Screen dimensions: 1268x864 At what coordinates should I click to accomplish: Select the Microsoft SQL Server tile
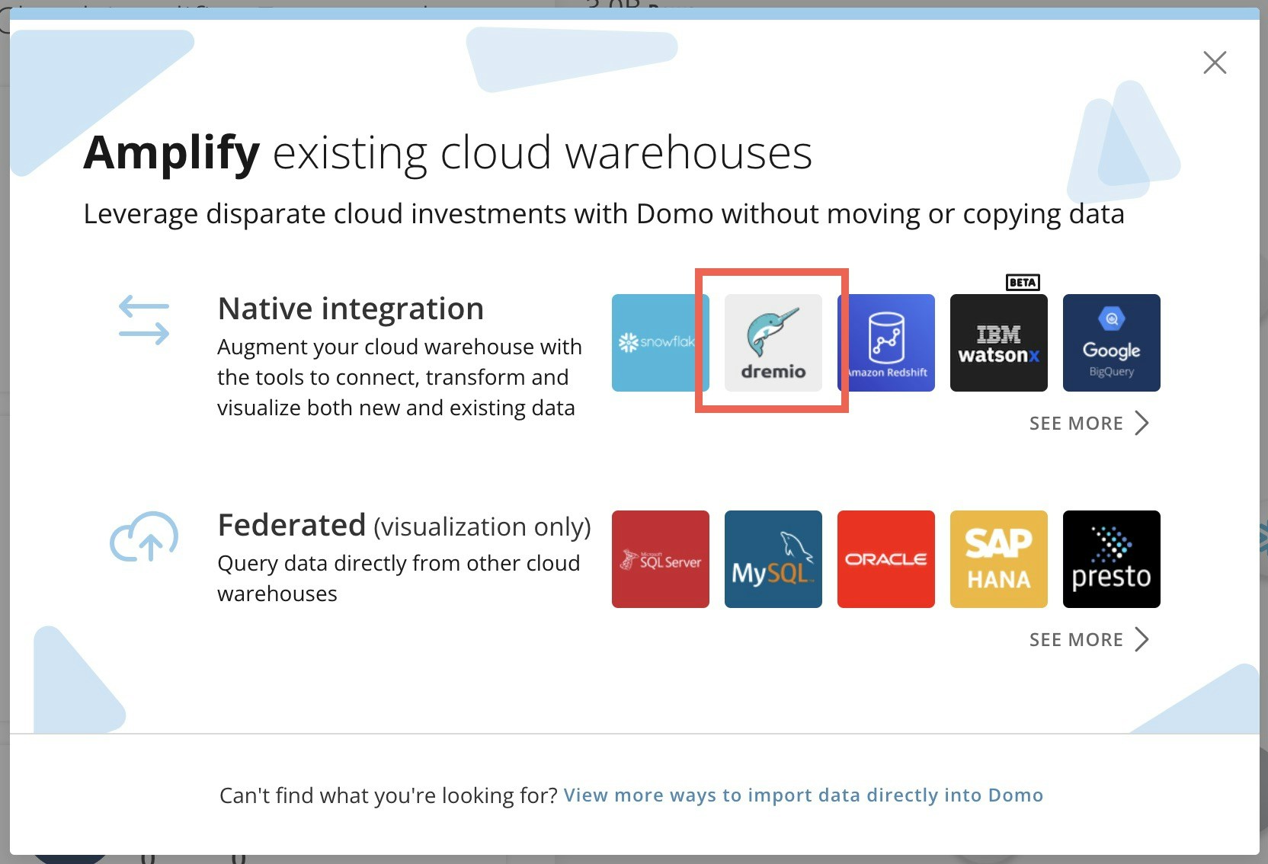click(x=660, y=559)
